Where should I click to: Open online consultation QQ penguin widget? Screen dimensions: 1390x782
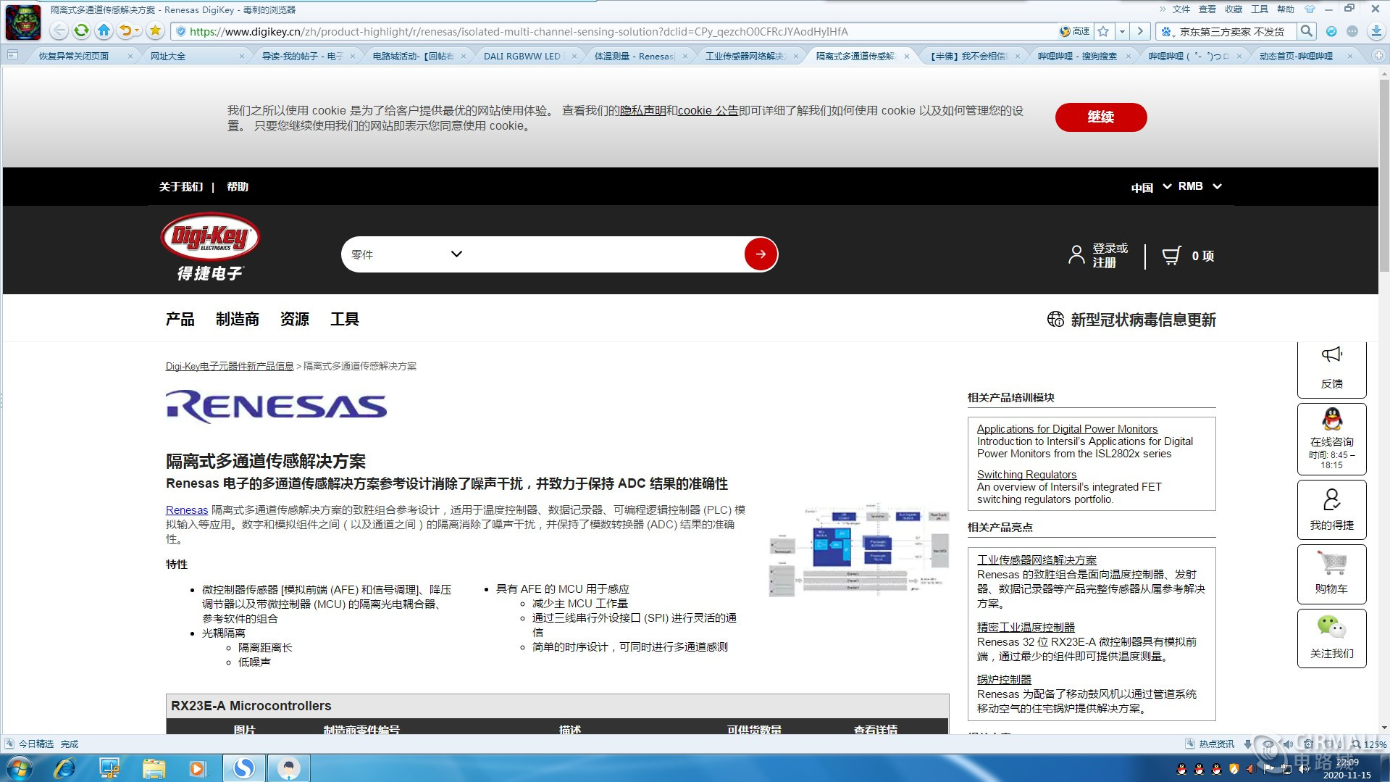[1331, 438]
